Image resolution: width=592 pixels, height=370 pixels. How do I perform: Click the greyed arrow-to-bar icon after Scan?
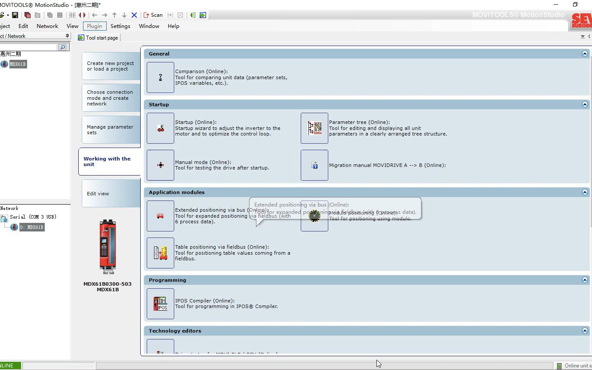tap(170, 15)
